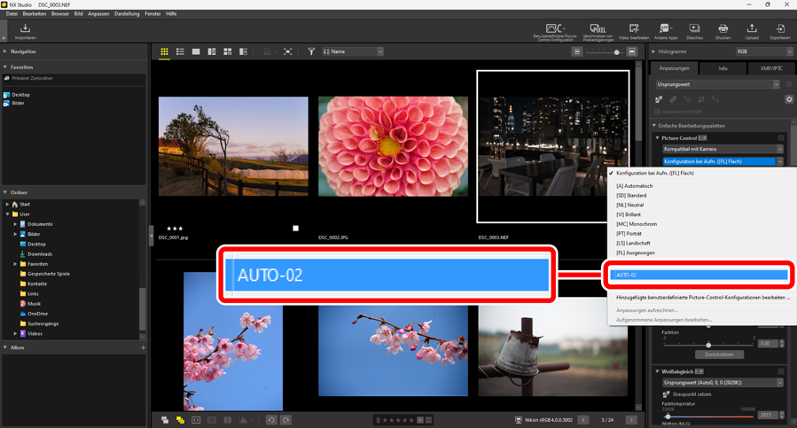Expand the Histogramm panel
Viewport: 797px width, 428px height.
coord(655,52)
